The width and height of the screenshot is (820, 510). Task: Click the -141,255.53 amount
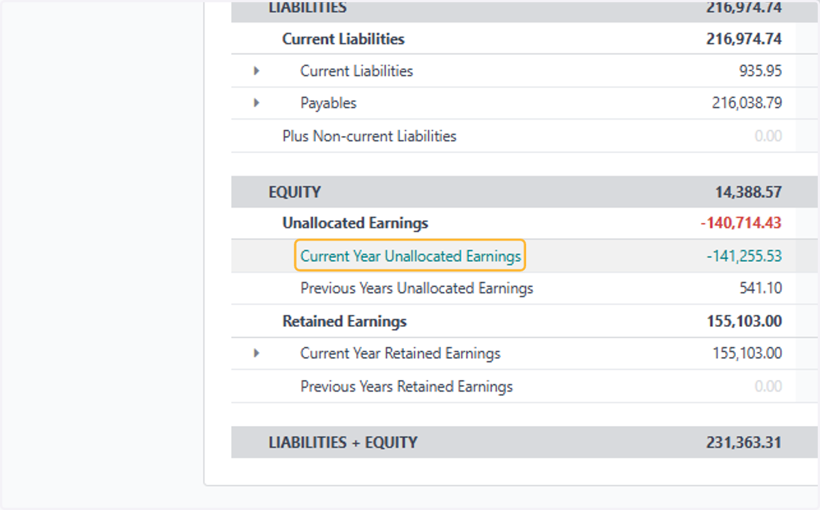(745, 256)
